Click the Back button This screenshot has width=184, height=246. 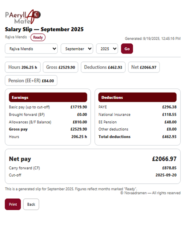[31, 204]
